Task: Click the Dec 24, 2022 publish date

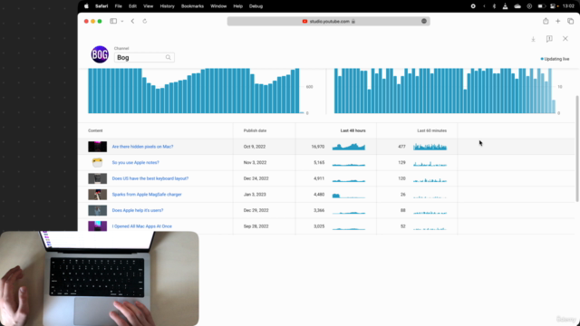Action: (x=256, y=178)
